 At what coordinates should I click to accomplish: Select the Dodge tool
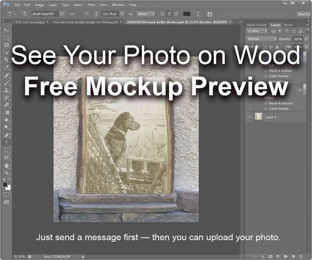pyautogui.click(x=6, y=127)
